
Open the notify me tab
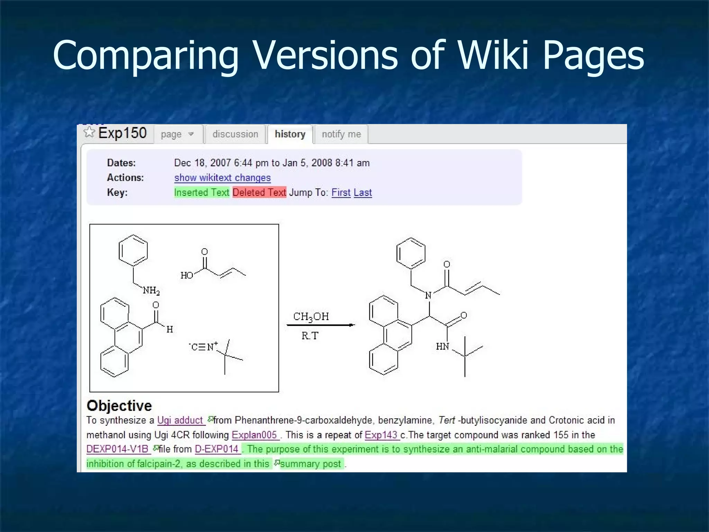click(x=341, y=134)
